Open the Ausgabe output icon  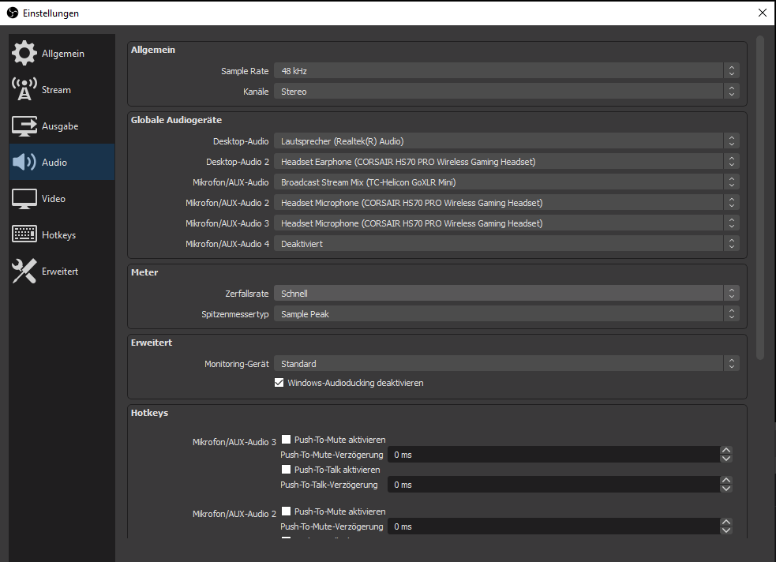pos(24,126)
